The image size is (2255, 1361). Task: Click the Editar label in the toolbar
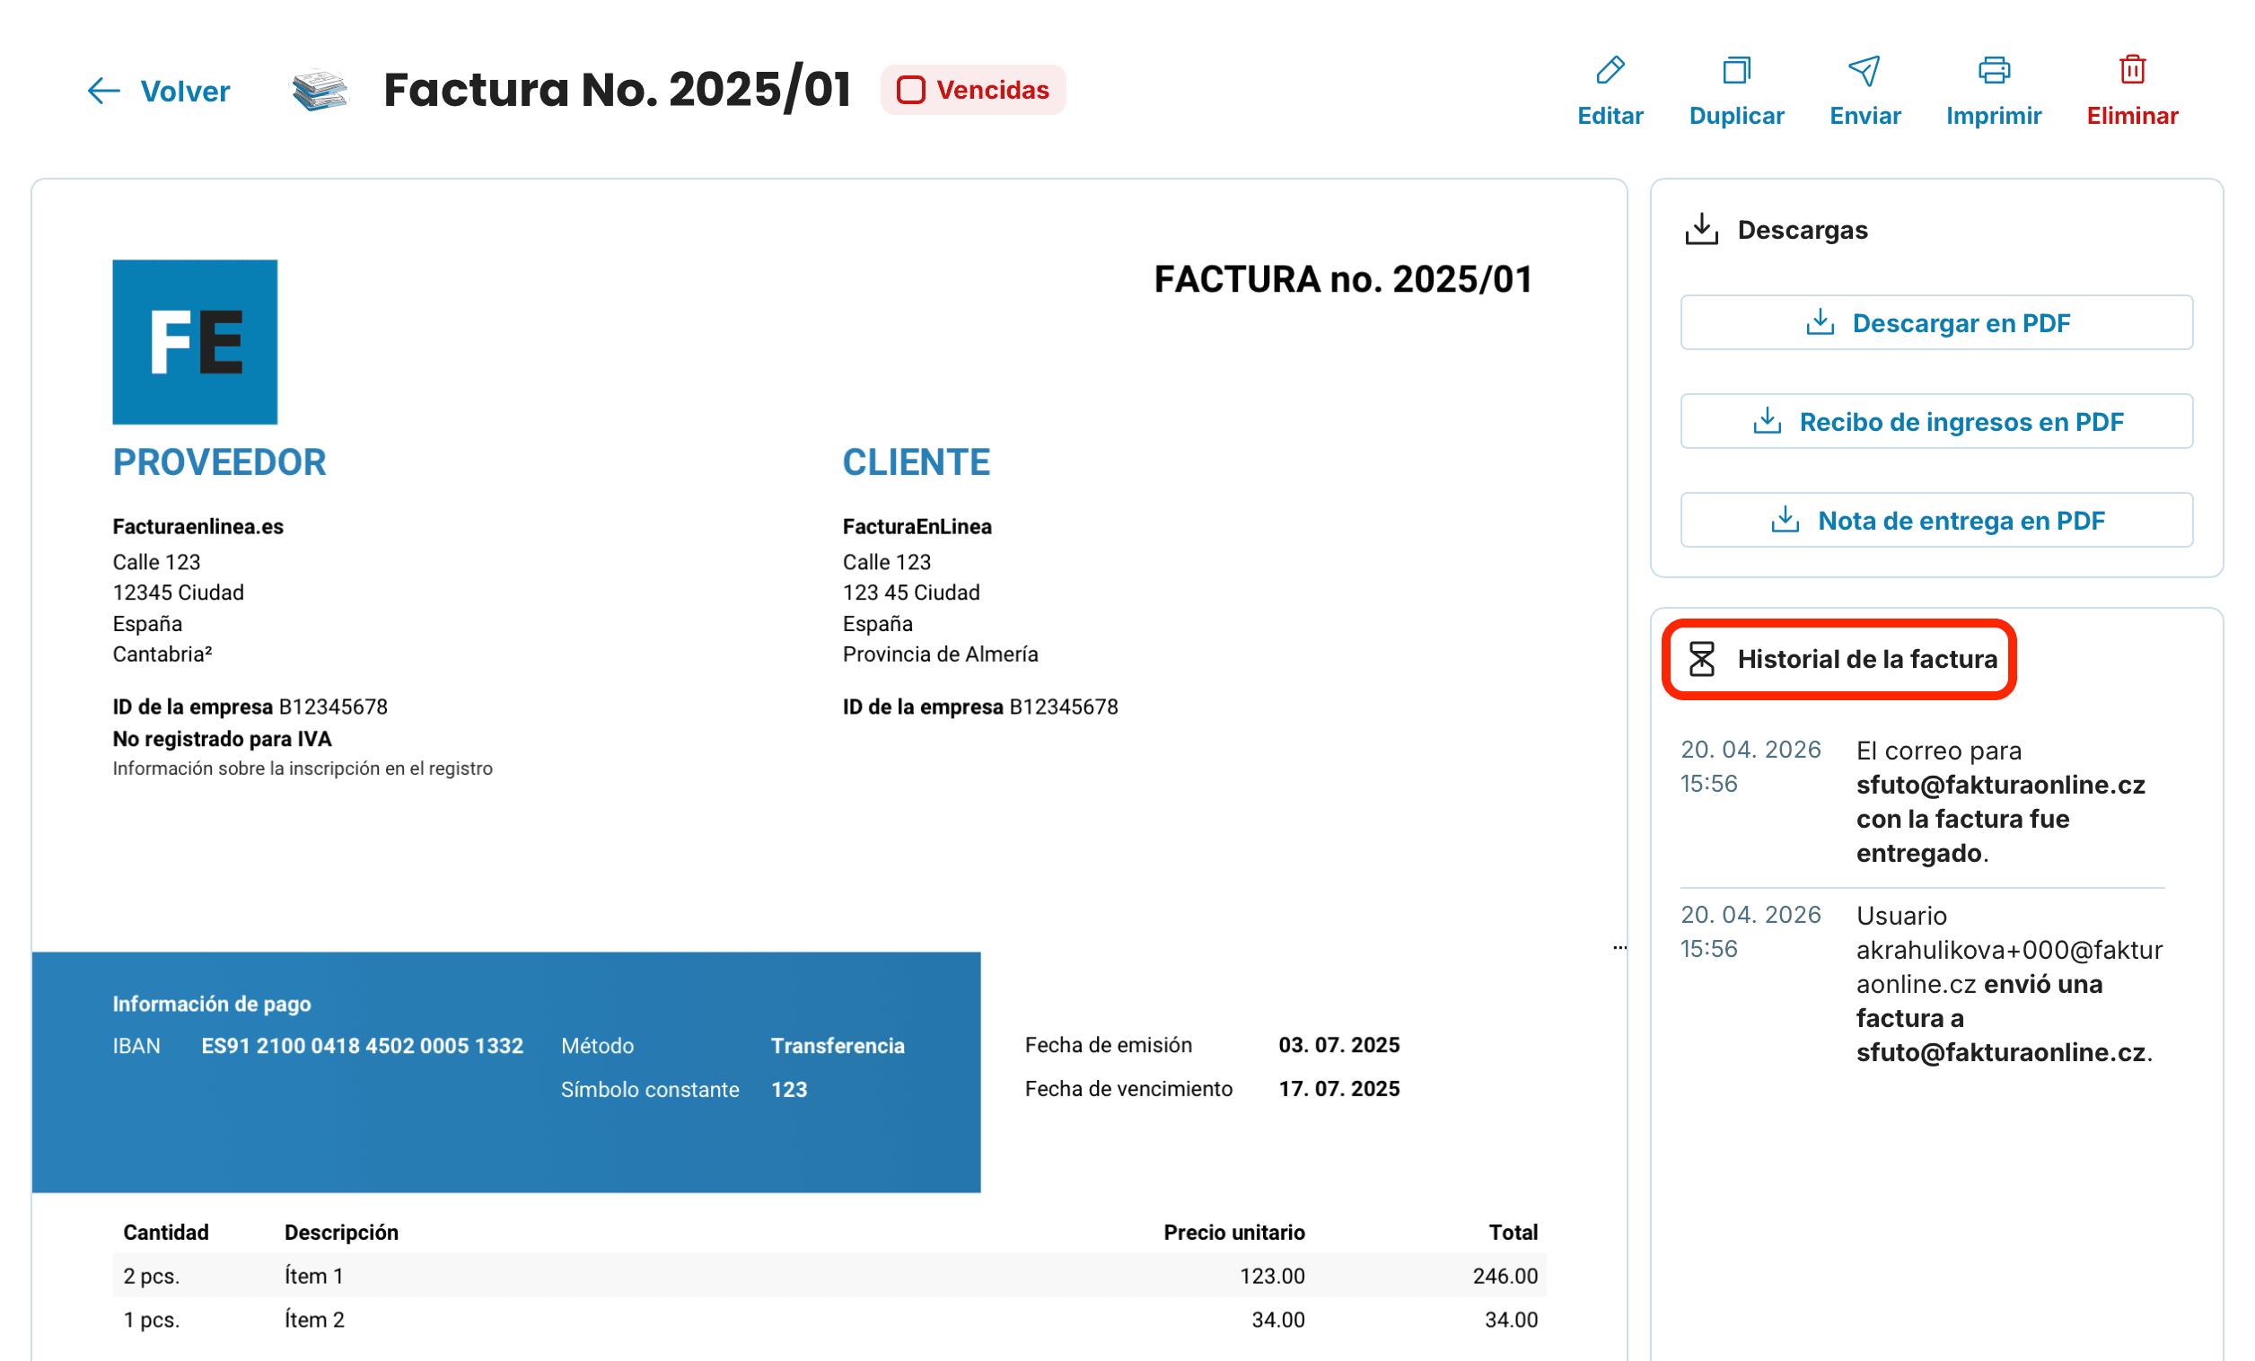[1610, 115]
